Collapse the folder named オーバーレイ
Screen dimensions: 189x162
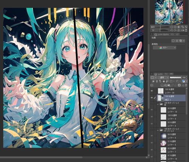158,130
